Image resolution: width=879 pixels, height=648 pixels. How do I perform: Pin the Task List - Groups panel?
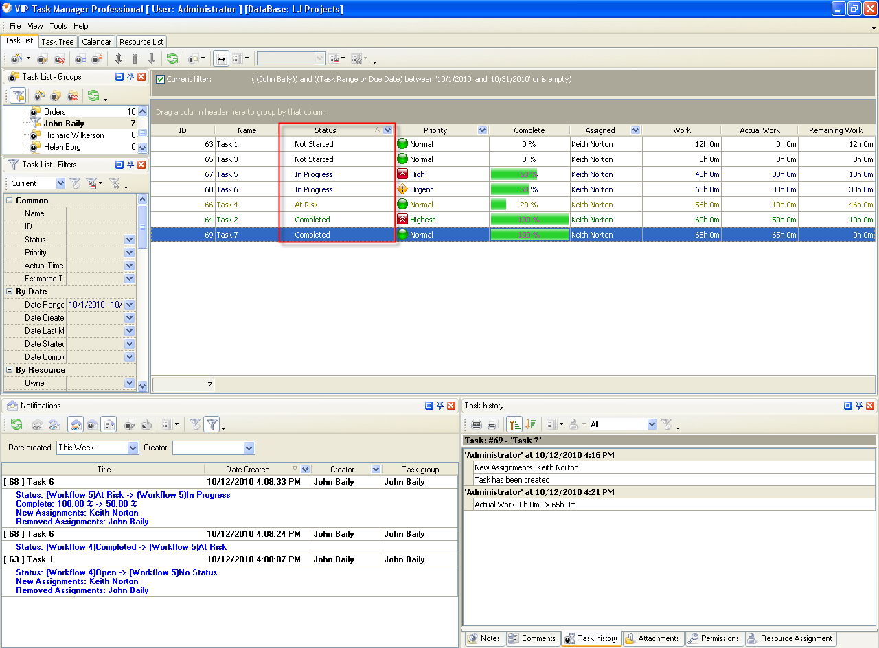(x=130, y=77)
